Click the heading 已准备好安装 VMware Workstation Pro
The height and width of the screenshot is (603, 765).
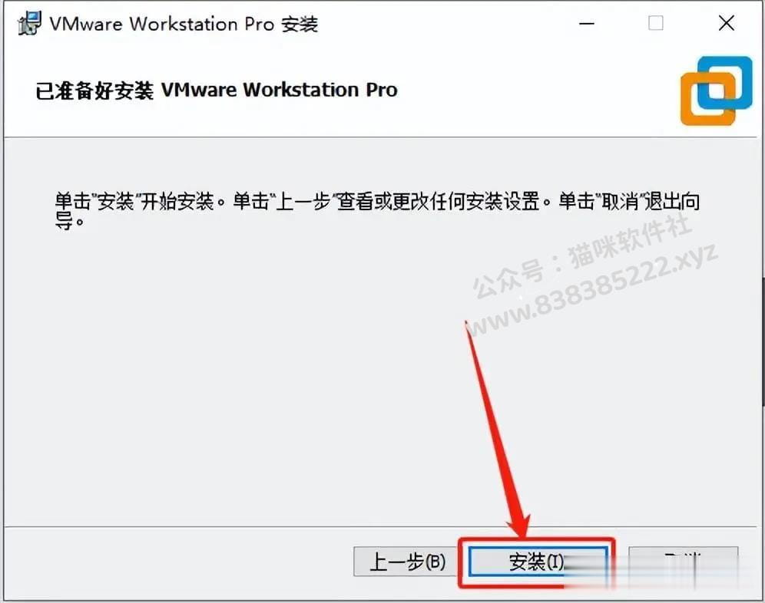(216, 91)
